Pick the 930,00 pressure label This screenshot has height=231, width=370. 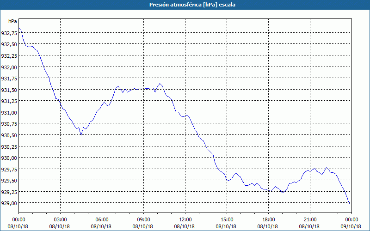coord(9,158)
